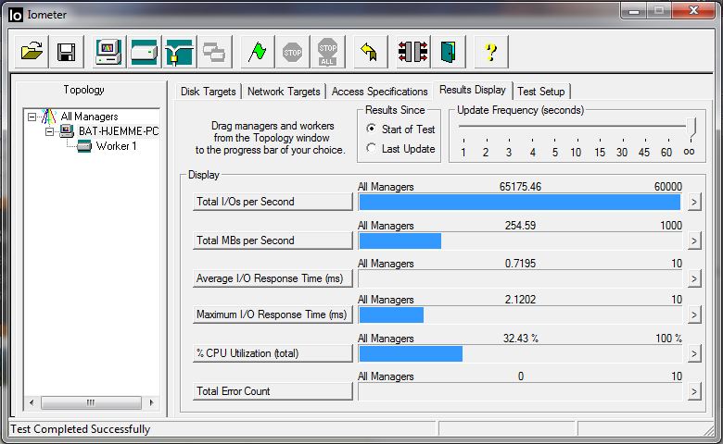
Task: Click the Iometer title bar logo
Action: pos(15,15)
